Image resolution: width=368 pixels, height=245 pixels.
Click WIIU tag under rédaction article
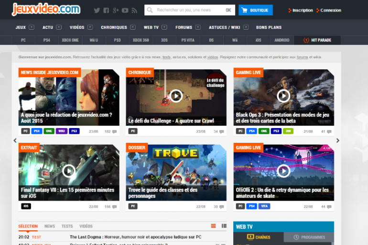pos(62,131)
